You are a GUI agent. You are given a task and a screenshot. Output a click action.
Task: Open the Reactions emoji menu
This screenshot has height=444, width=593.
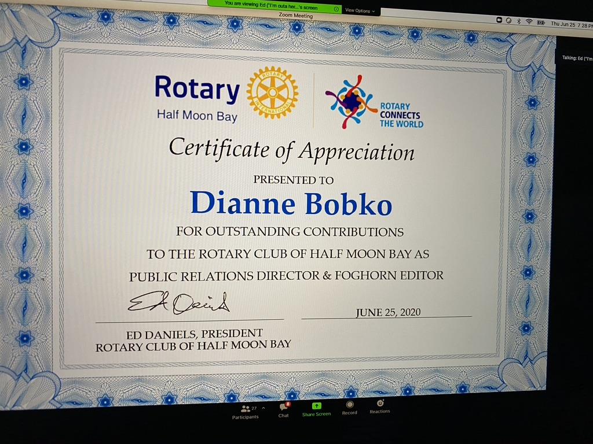click(380, 404)
